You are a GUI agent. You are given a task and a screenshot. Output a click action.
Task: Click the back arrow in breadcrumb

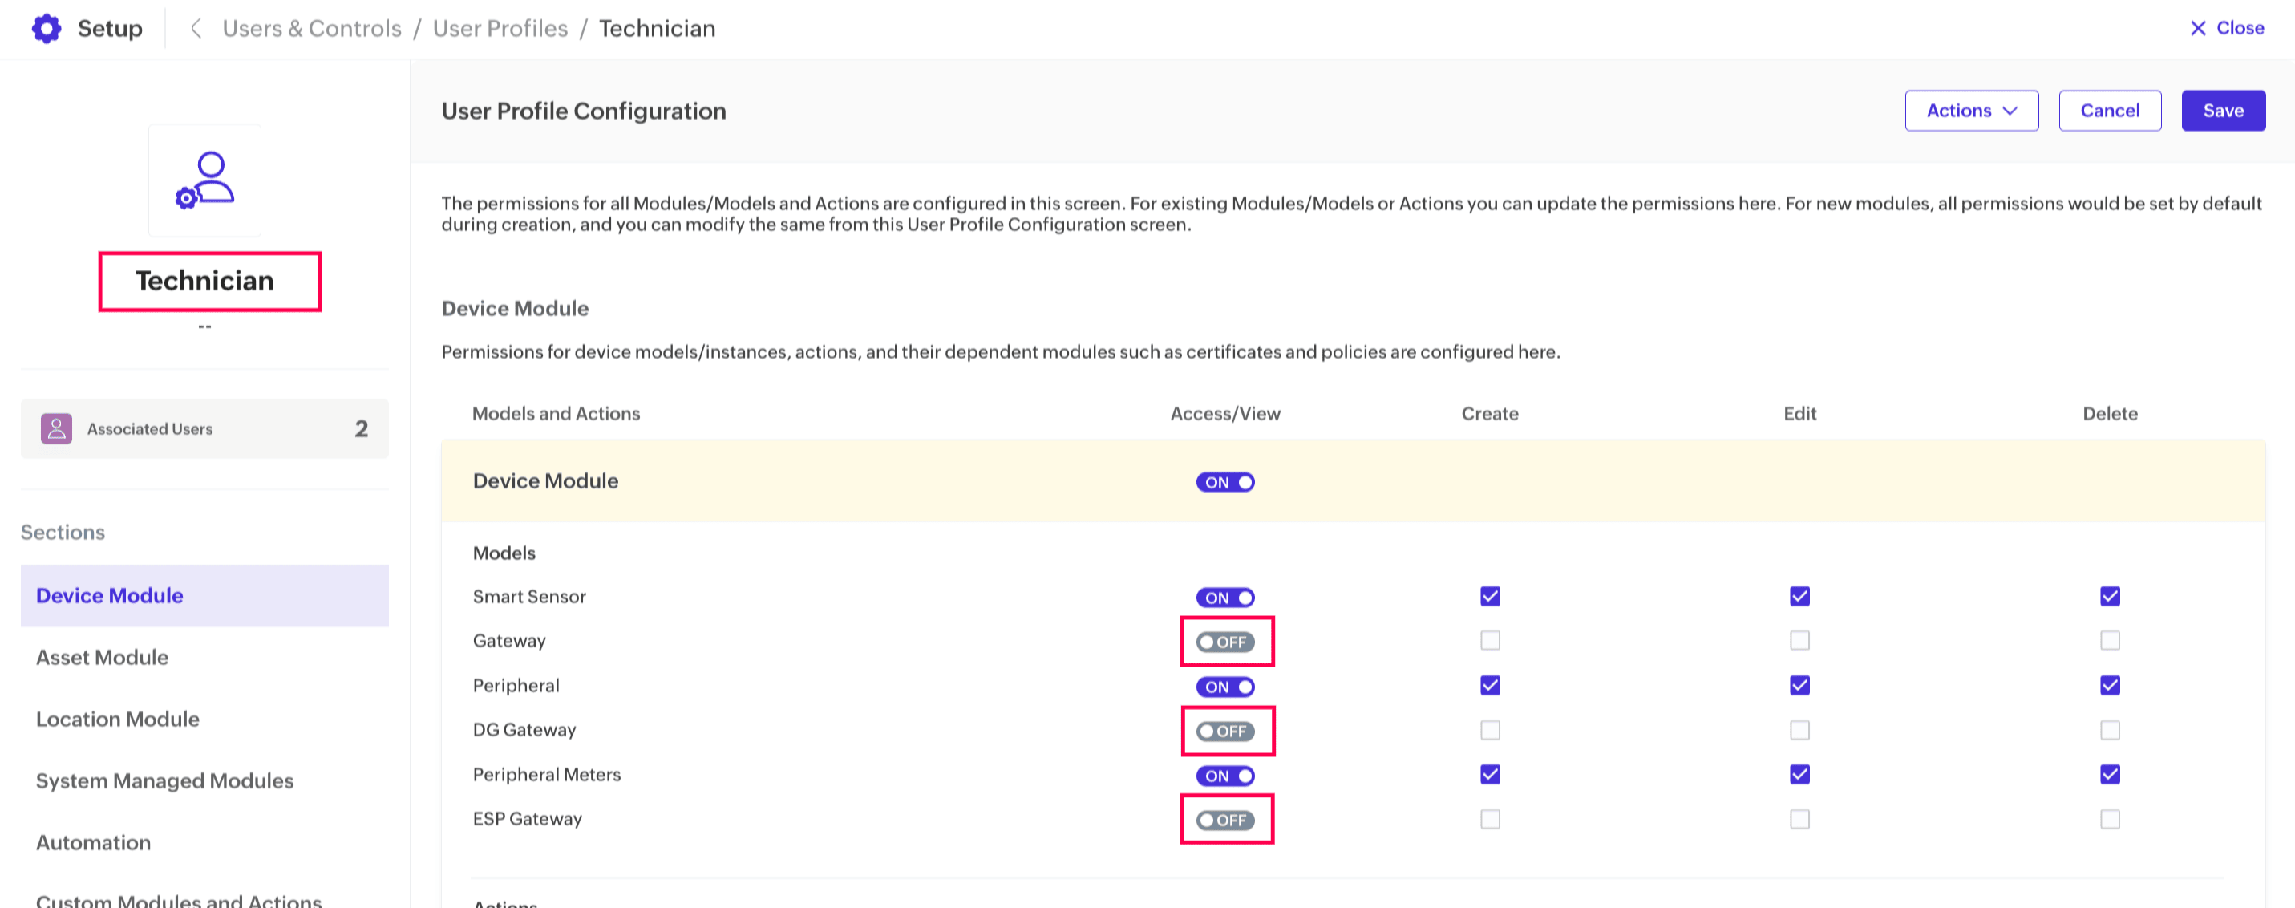click(196, 29)
